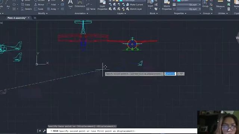Click the Edit Attributes icon in Block panel
239x134 pixels.
point(156,9)
